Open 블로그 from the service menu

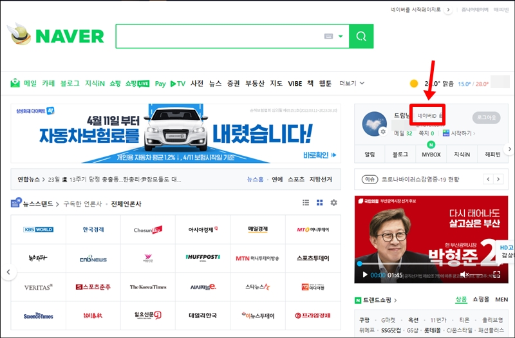[x=70, y=83]
